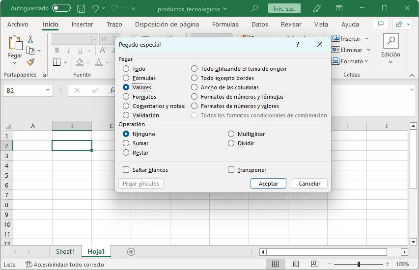Image resolution: width=419 pixels, height=270 pixels.
Task: Switch to the Sheet1 tab
Action: coord(65,251)
